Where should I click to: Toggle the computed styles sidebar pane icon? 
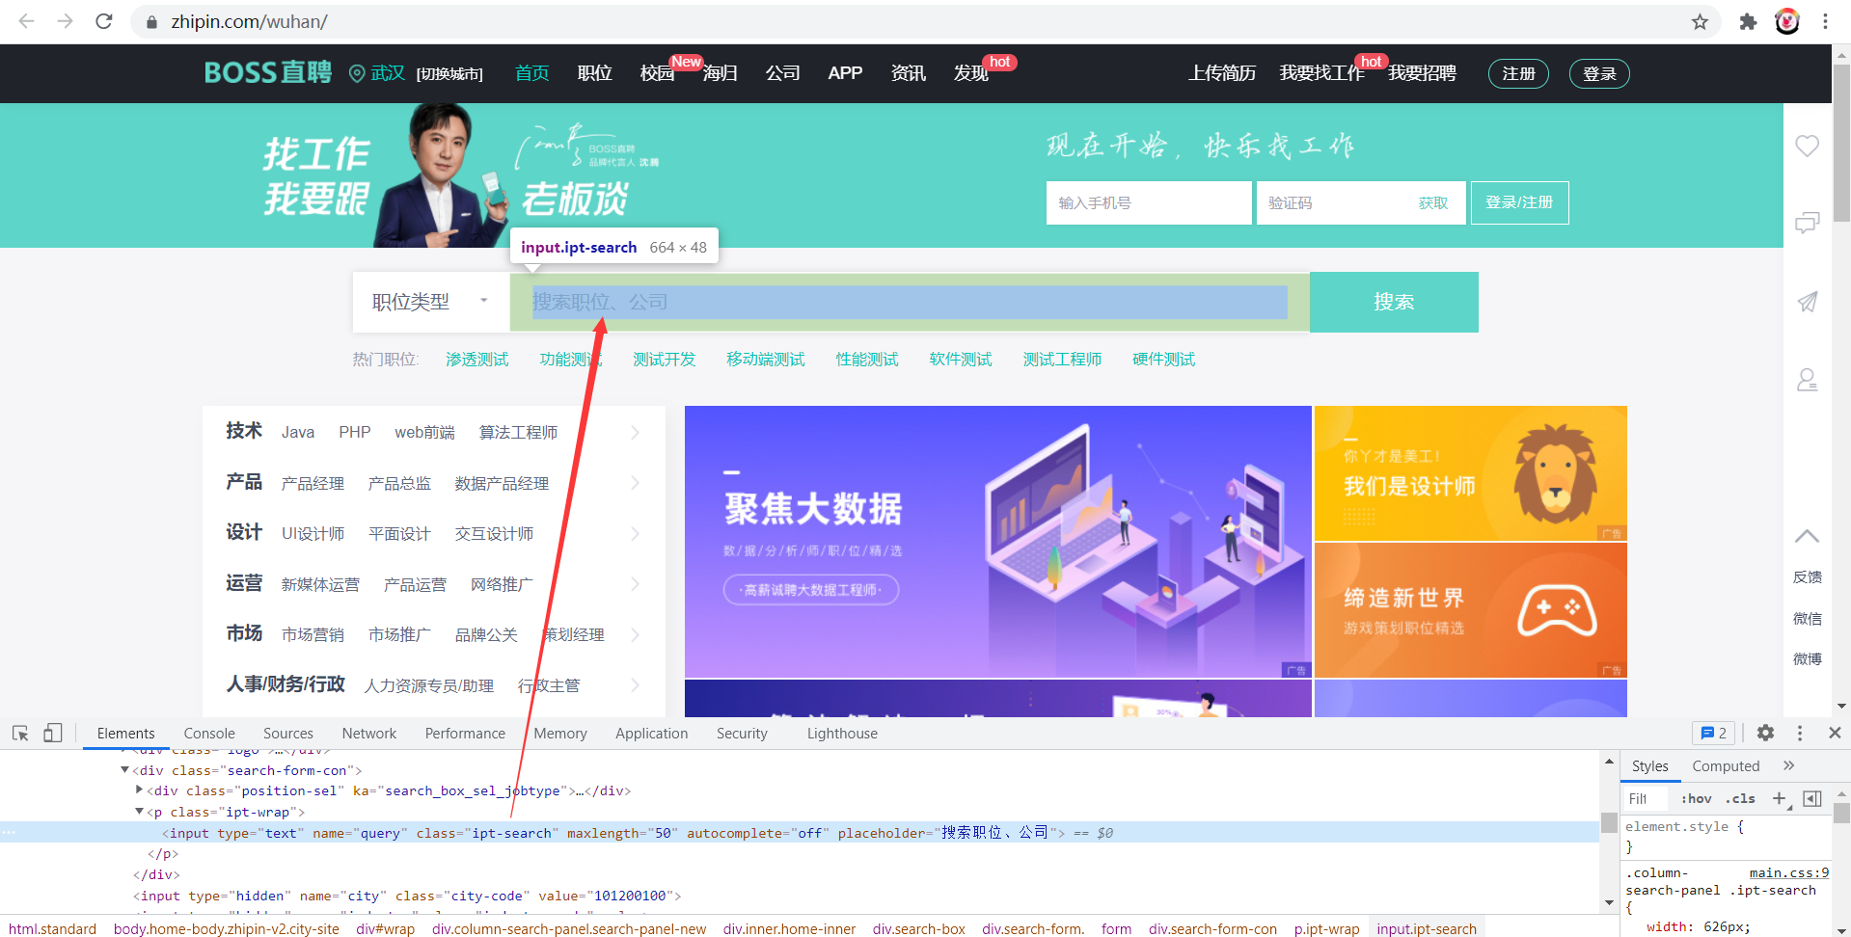1812,798
